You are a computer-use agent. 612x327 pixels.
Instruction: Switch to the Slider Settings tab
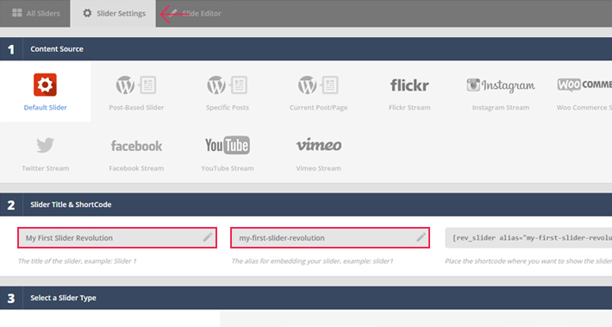(113, 13)
